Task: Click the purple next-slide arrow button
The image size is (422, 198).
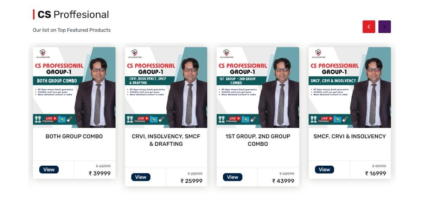Action: click(x=384, y=27)
